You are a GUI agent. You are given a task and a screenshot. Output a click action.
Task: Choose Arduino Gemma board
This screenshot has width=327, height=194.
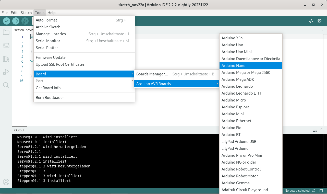tap(251, 183)
